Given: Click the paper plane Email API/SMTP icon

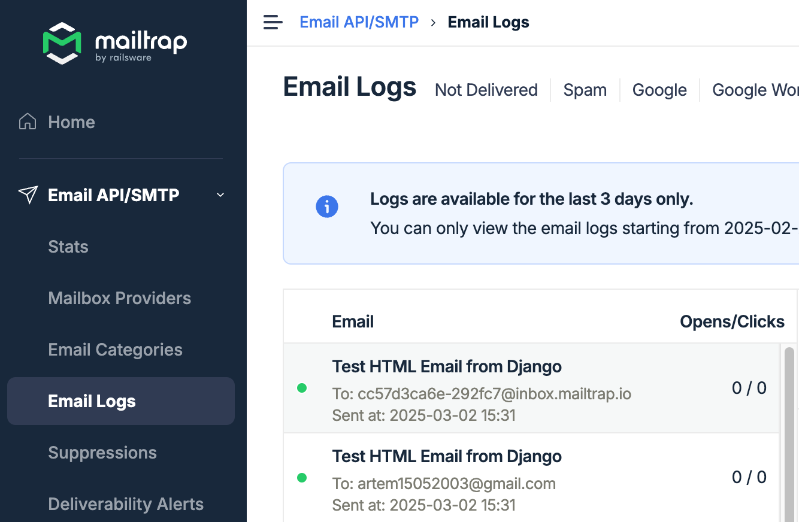Looking at the screenshot, I should [x=28, y=195].
